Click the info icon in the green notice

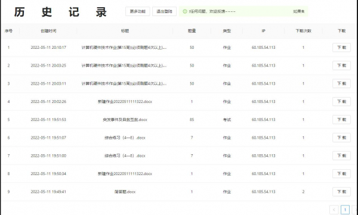click(185, 11)
